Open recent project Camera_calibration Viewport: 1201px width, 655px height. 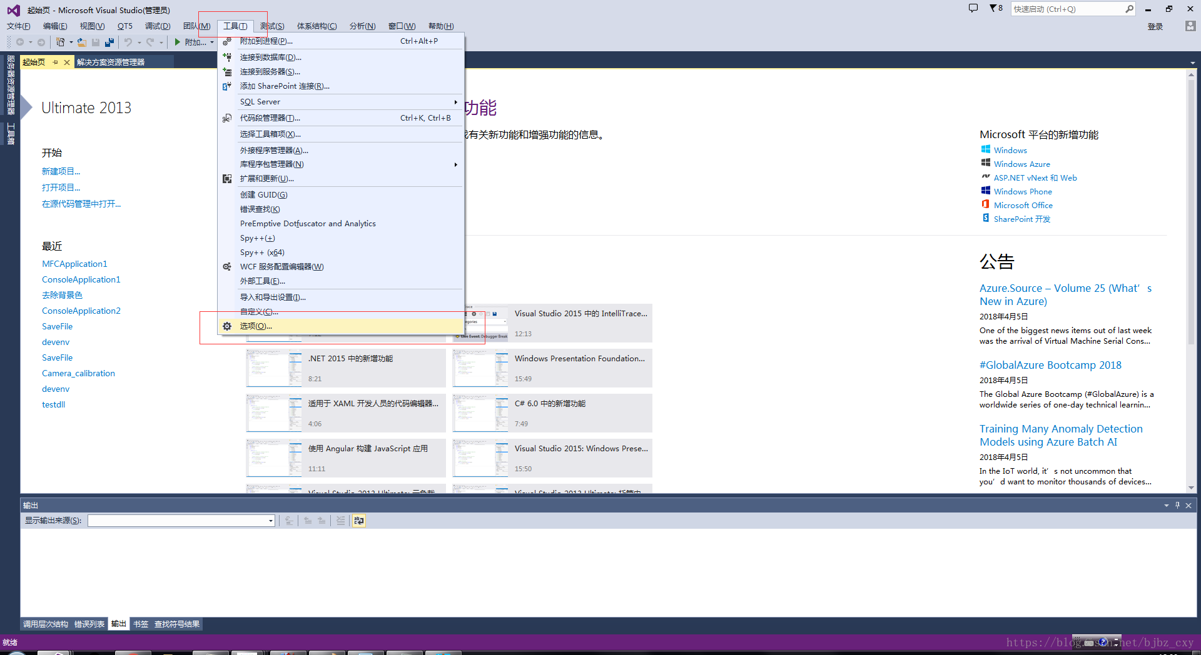(x=78, y=373)
